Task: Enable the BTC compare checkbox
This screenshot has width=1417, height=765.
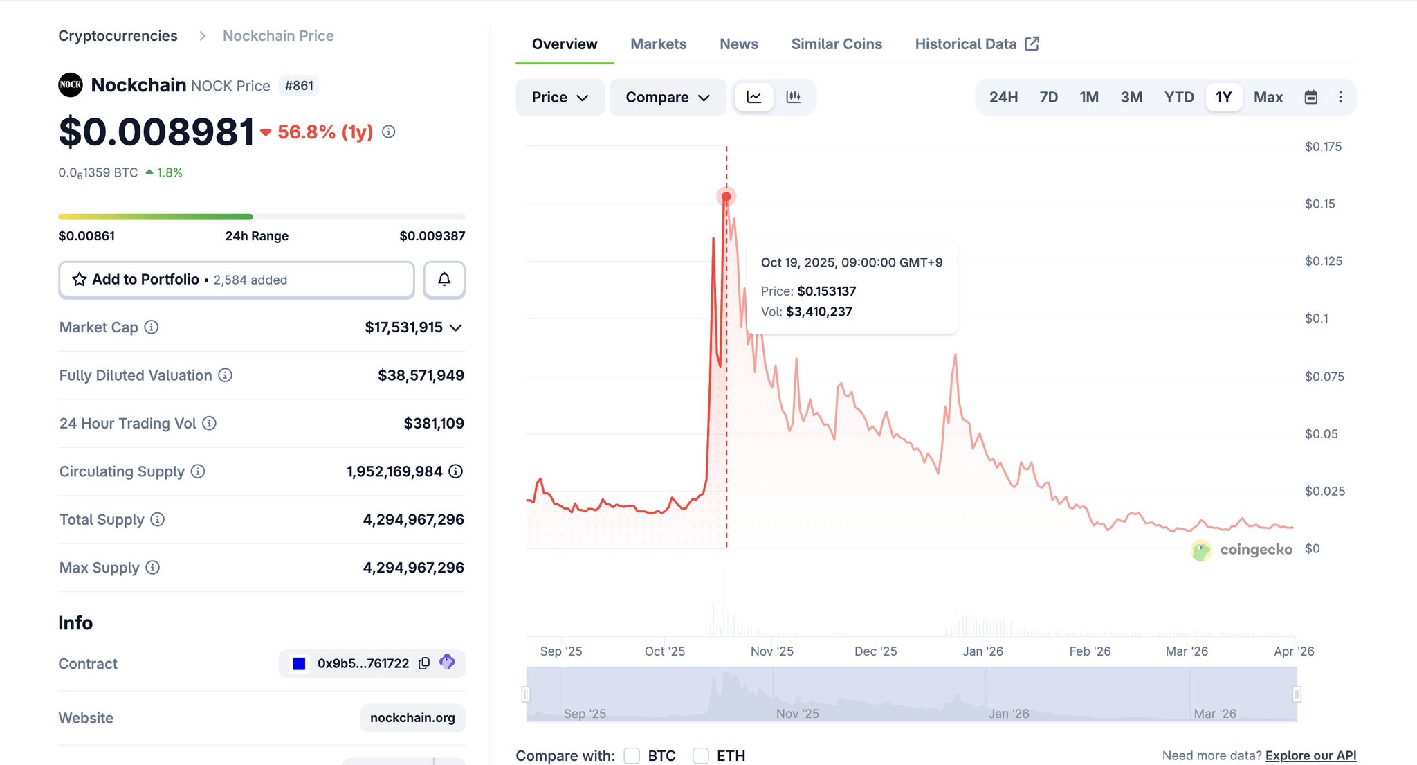Action: click(632, 755)
